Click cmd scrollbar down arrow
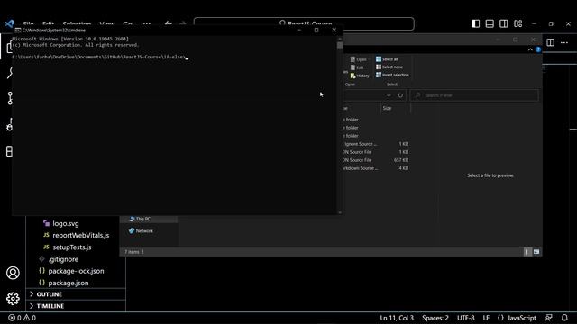 pos(340,212)
